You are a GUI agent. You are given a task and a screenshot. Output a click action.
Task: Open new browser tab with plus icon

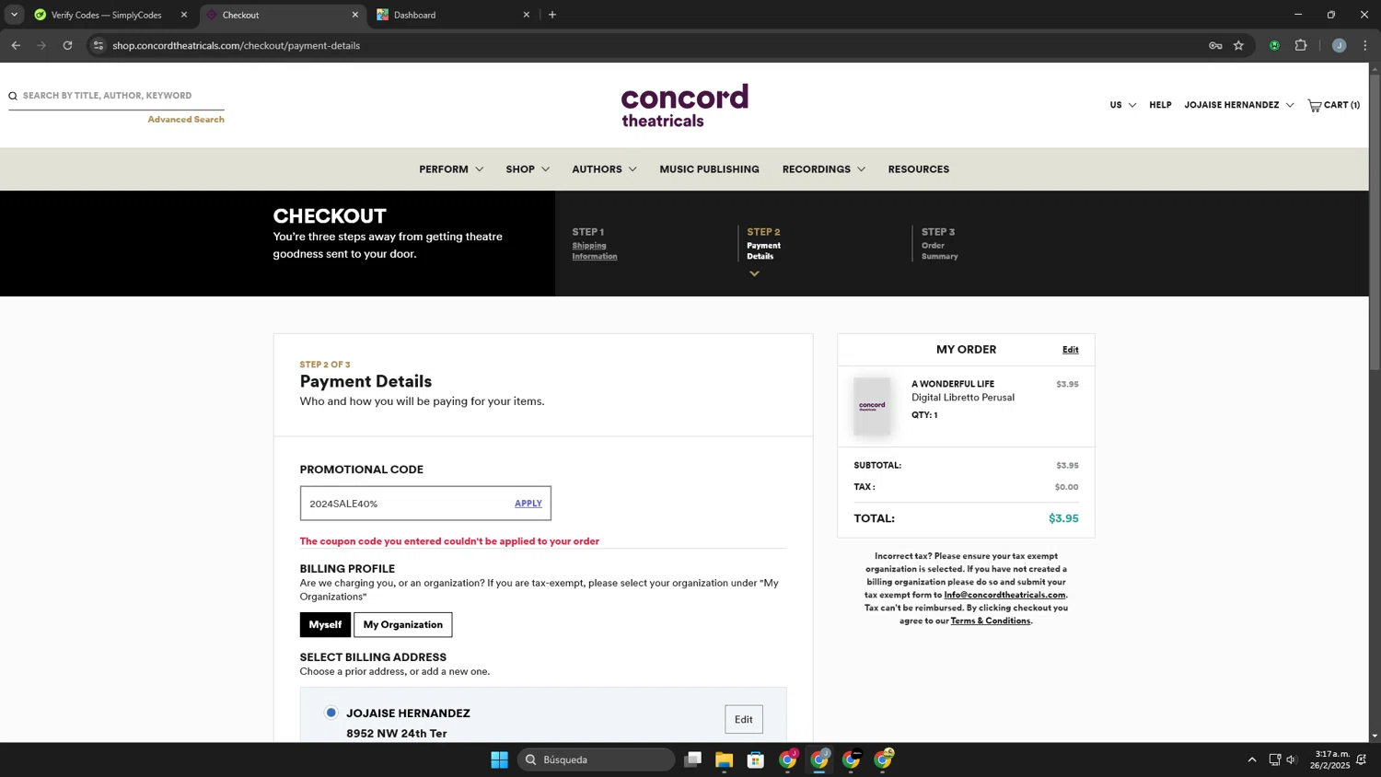(552, 15)
